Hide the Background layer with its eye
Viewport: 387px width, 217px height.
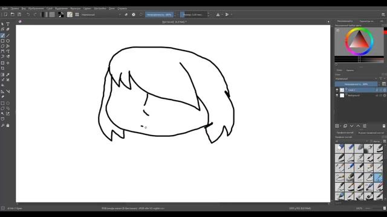tap(337, 95)
